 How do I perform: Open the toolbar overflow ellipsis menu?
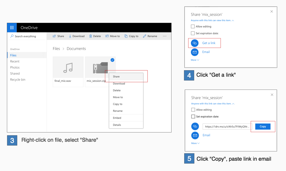point(165,36)
